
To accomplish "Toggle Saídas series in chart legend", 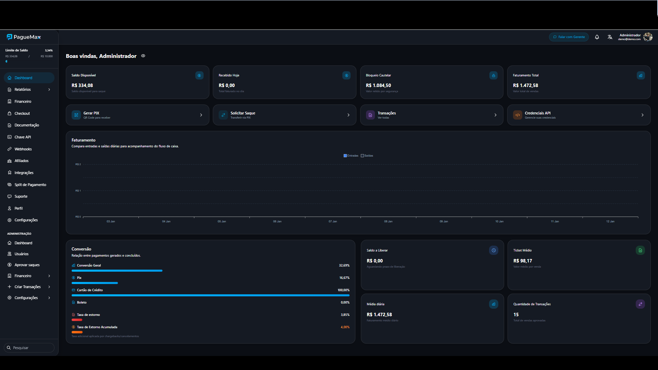I will pos(367,156).
